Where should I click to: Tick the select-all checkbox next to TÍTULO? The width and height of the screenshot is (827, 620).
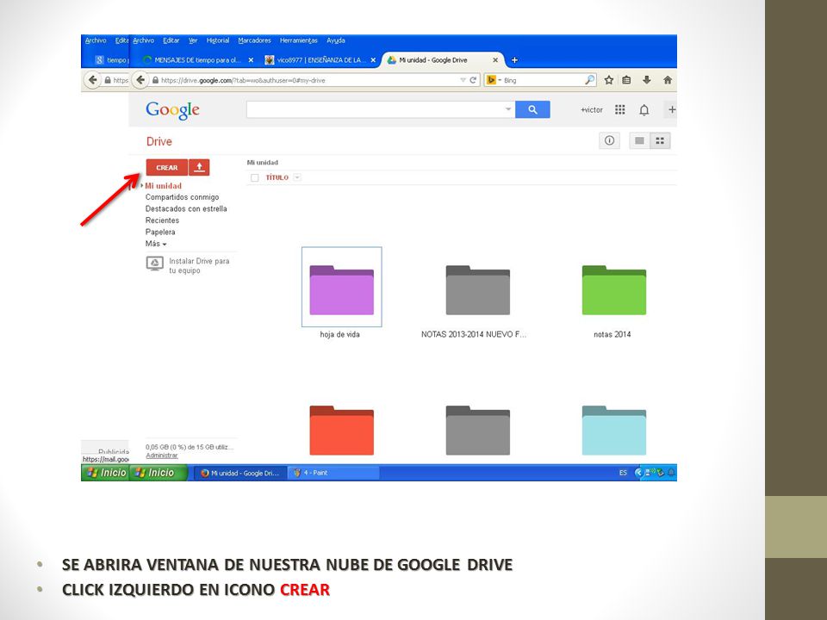pos(255,177)
